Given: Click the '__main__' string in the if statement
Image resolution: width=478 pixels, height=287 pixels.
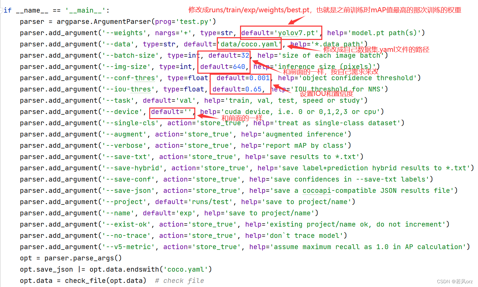Looking at the screenshot, I should tap(85, 10).
